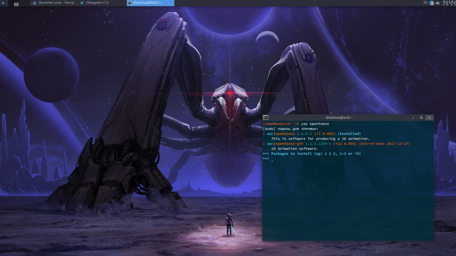The image size is (456, 256).
Task: Open the Summer Love browser window in taskbar
Action: point(55,3)
